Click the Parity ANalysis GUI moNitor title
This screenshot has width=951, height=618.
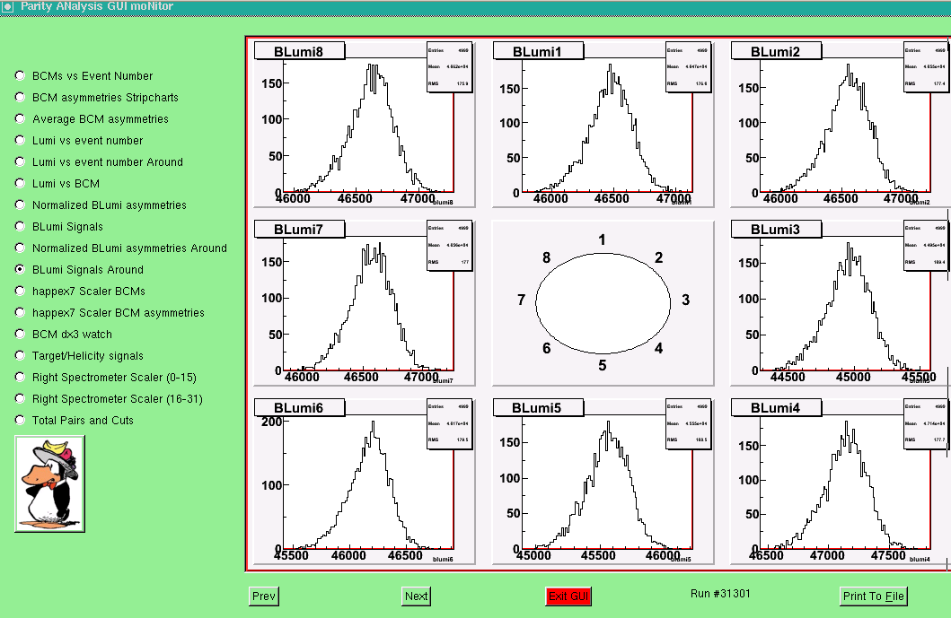coord(97,6)
